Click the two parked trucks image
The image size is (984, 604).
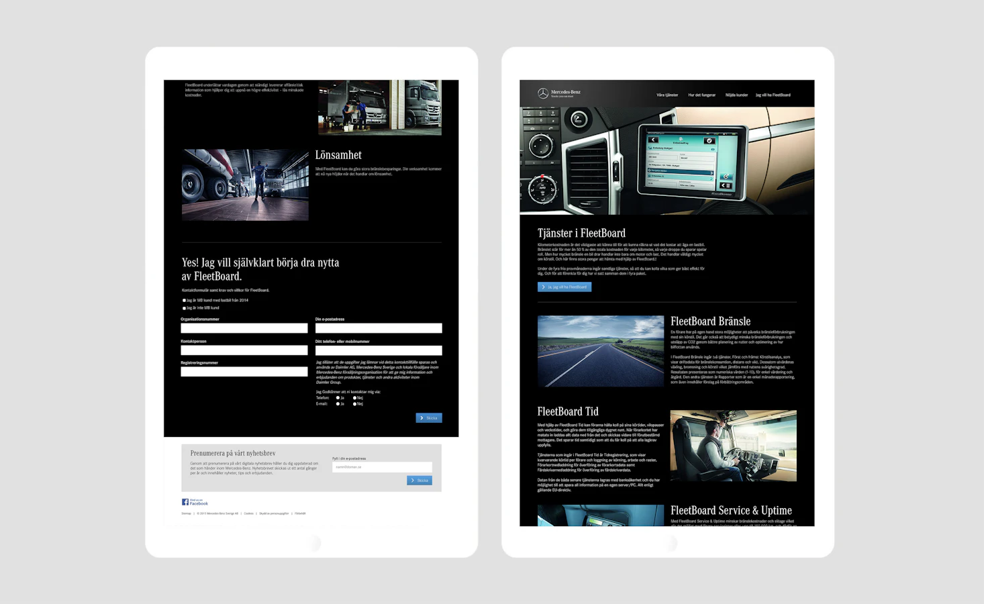point(380,107)
